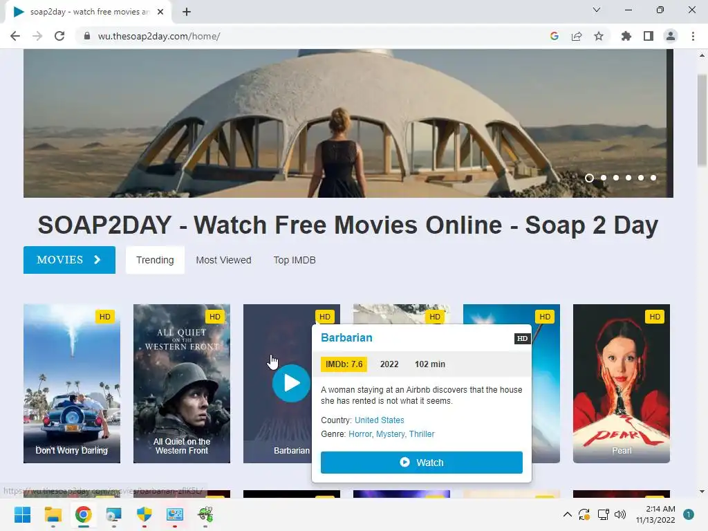Select the fourth carousel dot
Screen dimensions: 708x531
(x=628, y=178)
